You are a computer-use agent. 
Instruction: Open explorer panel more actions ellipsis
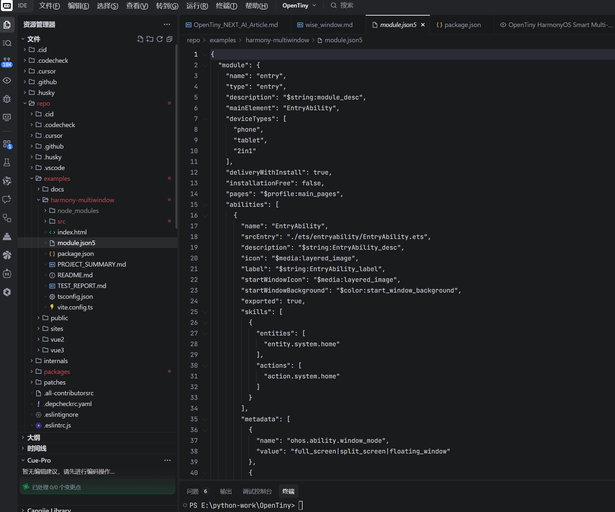[x=167, y=24]
